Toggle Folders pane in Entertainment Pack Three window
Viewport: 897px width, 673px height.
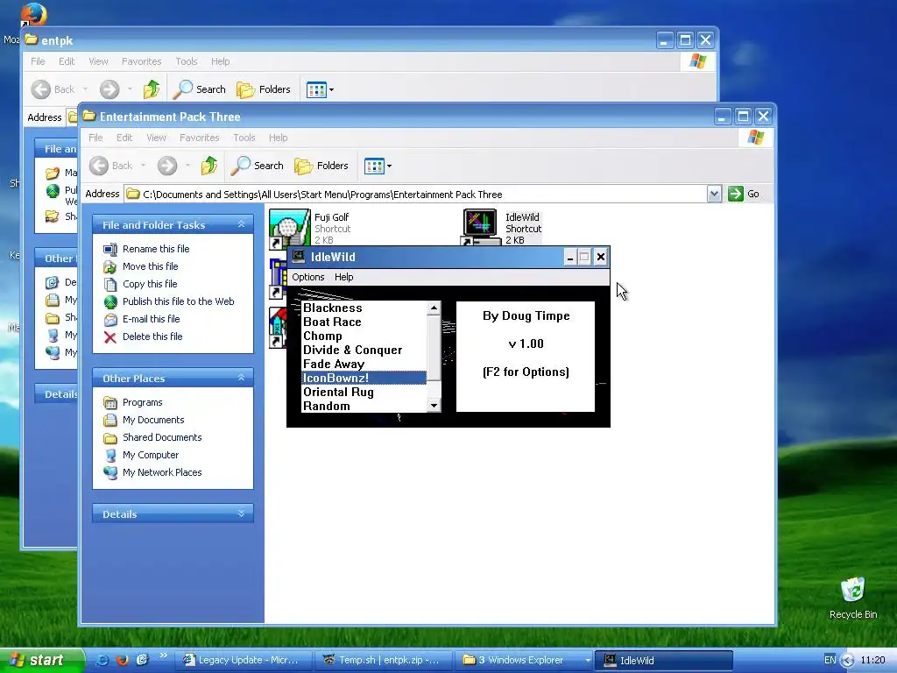[321, 166]
